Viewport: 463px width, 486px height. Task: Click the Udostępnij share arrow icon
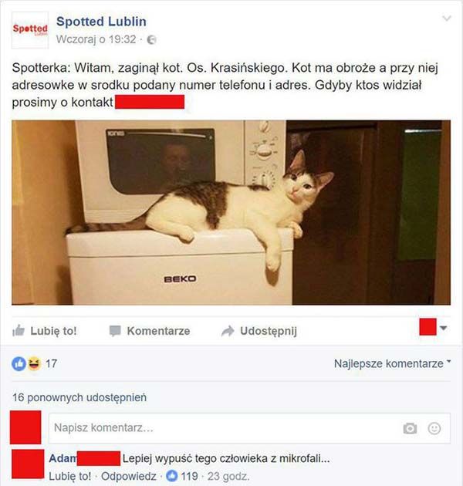tap(228, 331)
